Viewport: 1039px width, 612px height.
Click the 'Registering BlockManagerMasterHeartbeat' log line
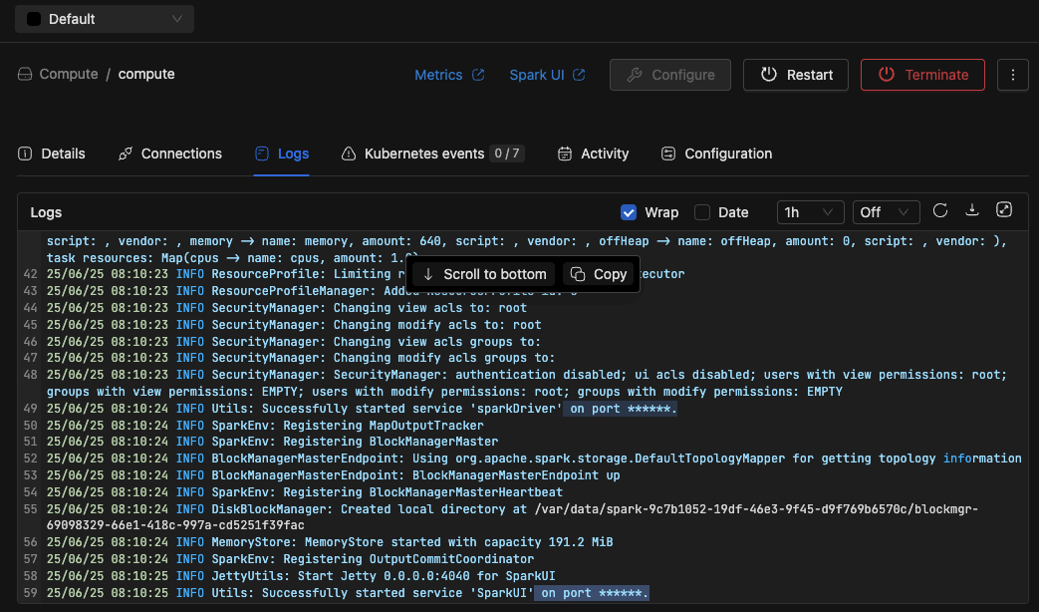coord(305,492)
